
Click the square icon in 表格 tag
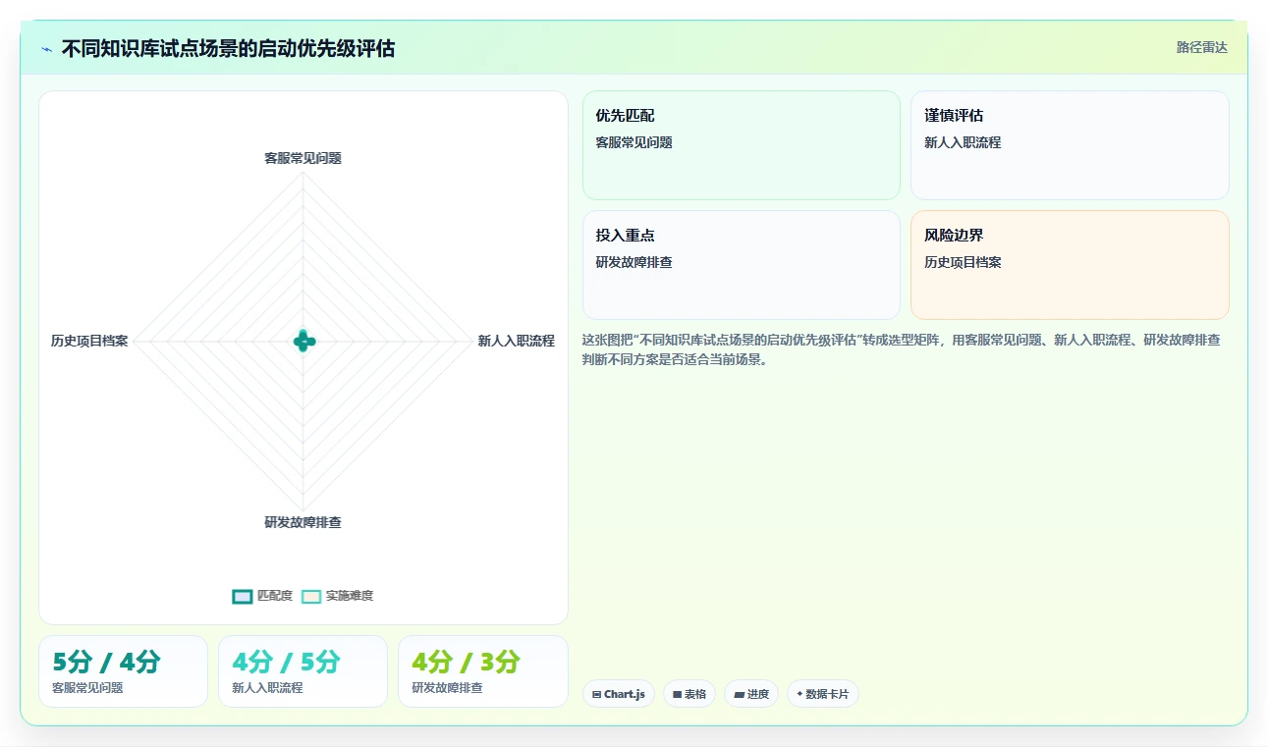677,694
